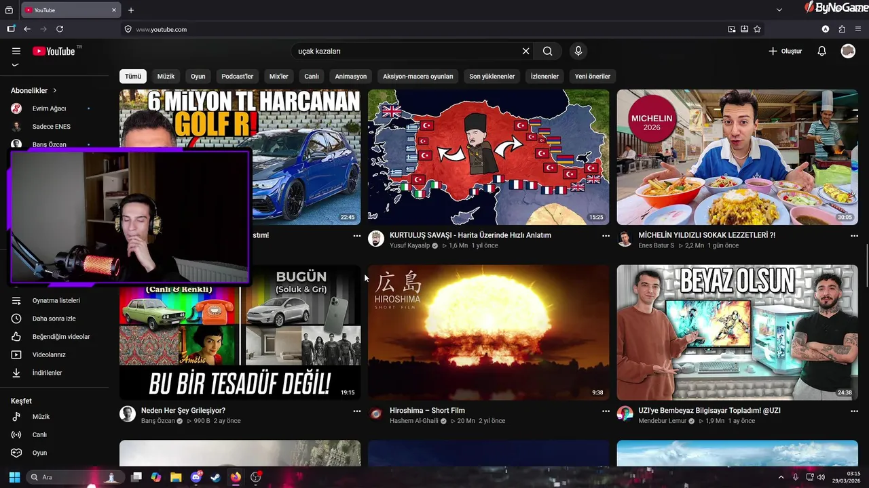Image resolution: width=869 pixels, height=488 pixels.
Task: Open the BEYAZ OLSUN computer video thumbnail
Action: (x=737, y=332)
